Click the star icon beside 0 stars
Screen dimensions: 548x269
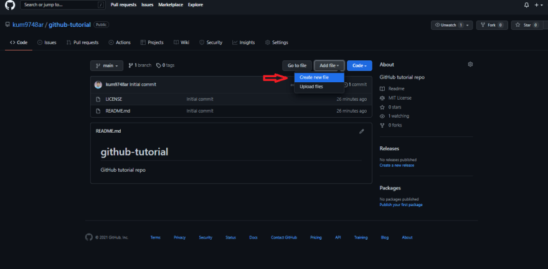click(x=382, y=107)
